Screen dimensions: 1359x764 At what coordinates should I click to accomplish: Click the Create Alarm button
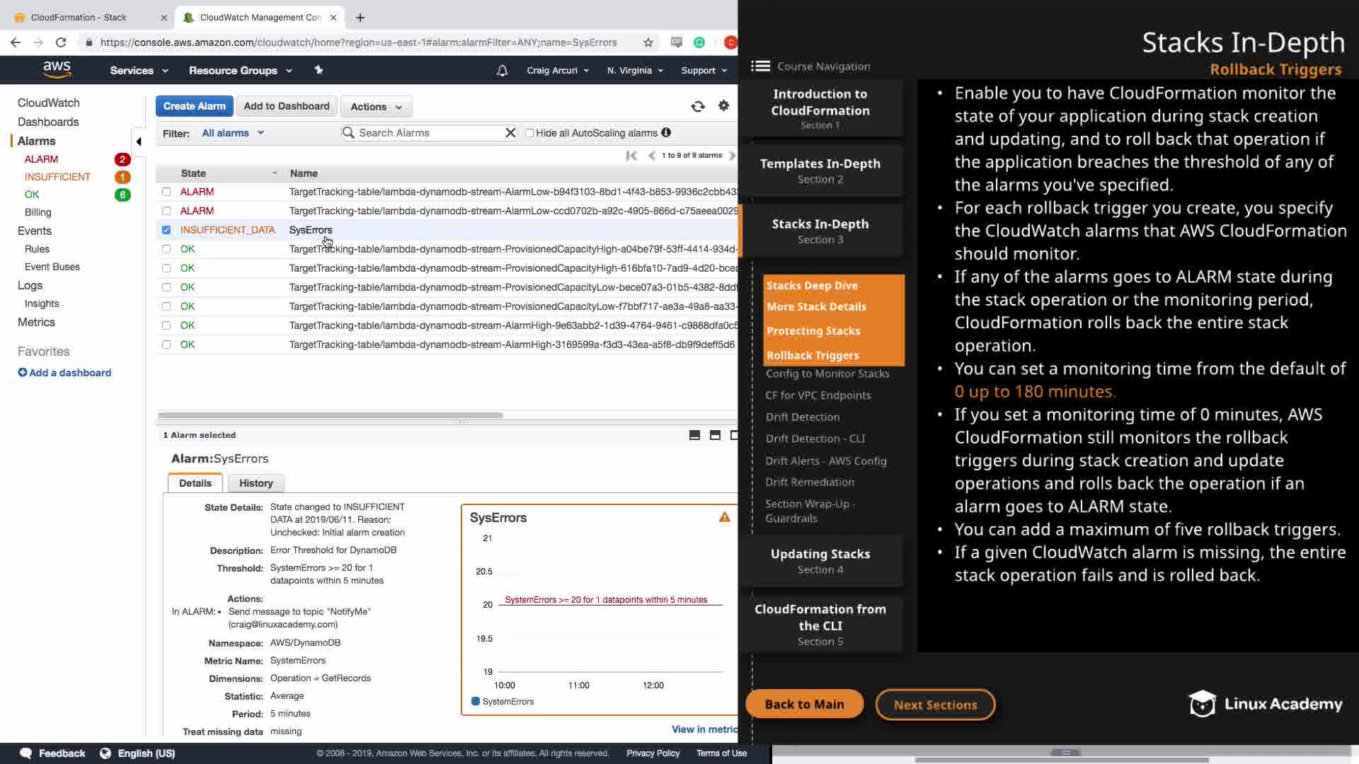point(194,106)
